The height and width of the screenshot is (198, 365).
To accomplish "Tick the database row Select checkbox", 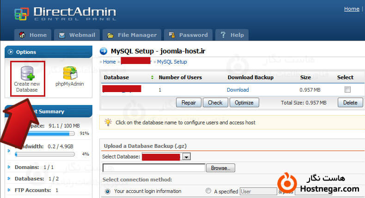I will (347, 90).
